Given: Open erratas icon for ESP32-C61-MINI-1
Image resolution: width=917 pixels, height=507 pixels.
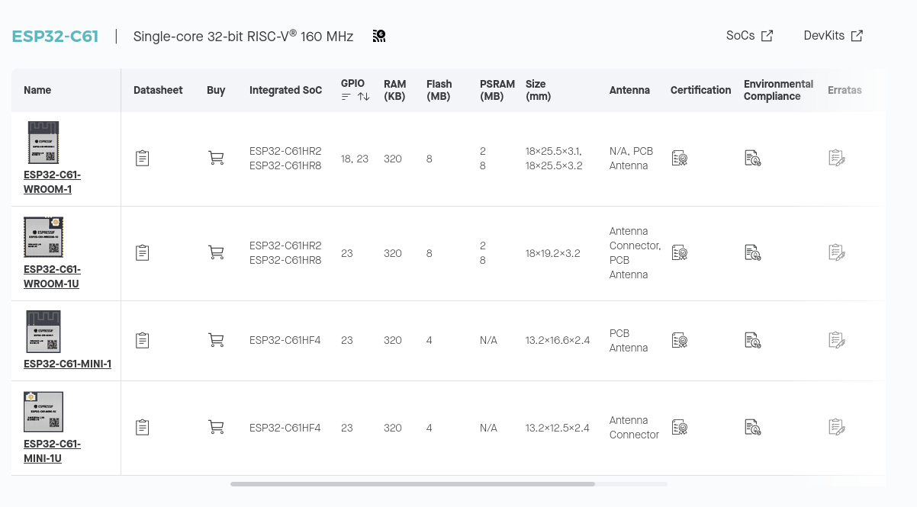Looking at the screenshot, I should [x=837, y=340].
